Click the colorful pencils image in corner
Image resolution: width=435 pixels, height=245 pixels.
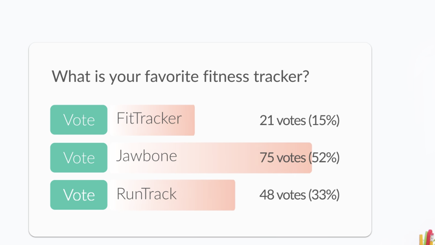pyautogui.click(x=427, y=238)
